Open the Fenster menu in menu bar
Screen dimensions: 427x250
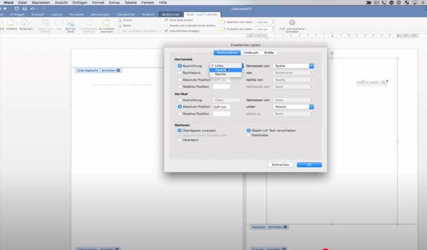148,2
